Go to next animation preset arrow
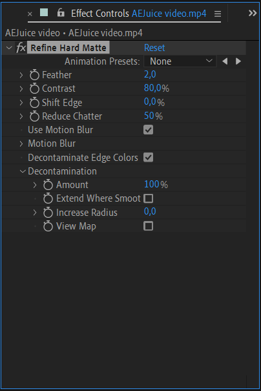Image resolution: width=261 pixels, height=391 pixels. pos(238,61)
